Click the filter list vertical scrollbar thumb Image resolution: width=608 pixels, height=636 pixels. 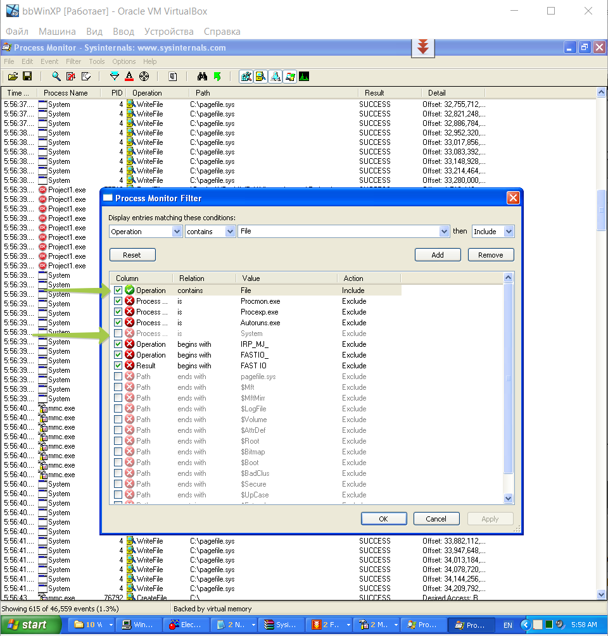pos(508,378)
